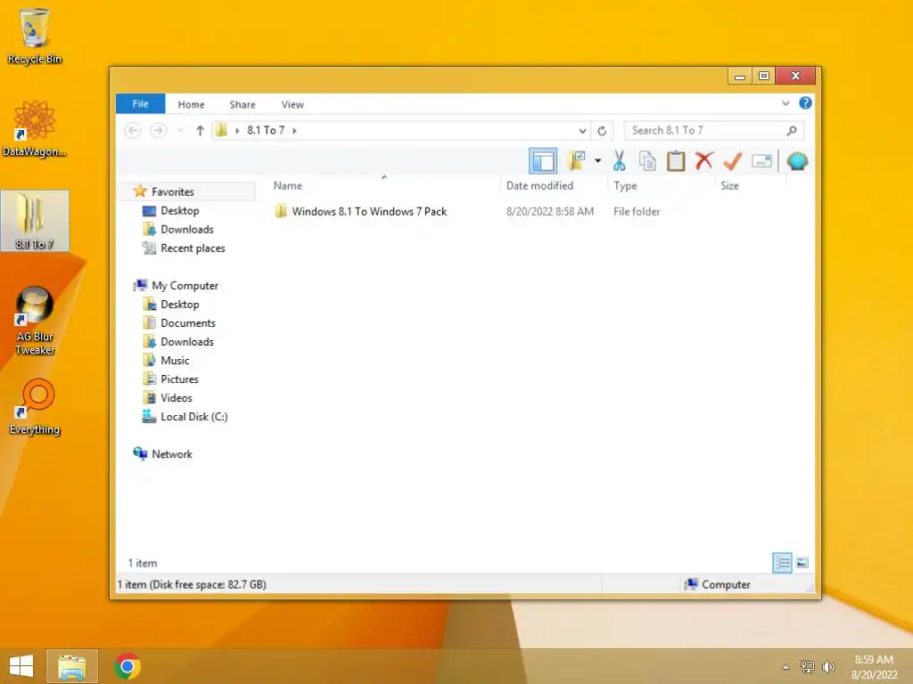
Task: Expand the ribbon with the chevron
Action: [786, 103]
